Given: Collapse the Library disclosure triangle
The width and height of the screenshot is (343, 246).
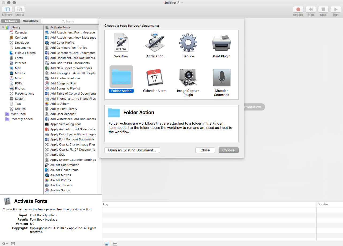Looking at the screenshot, I should click(3, 27).
